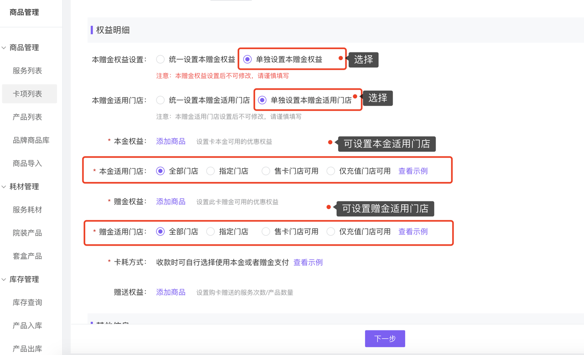The image size is (584, 355).
Task: Click the text 收款时可自行选择使用本金或者赠金支付
Action: click(223, 262)
